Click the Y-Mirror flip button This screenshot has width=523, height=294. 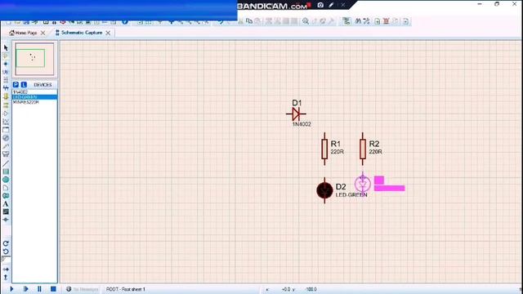click(6, 277)
